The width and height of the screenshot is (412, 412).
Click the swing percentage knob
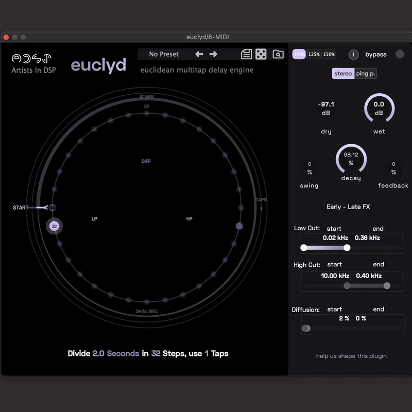click(x=310, y=168)
